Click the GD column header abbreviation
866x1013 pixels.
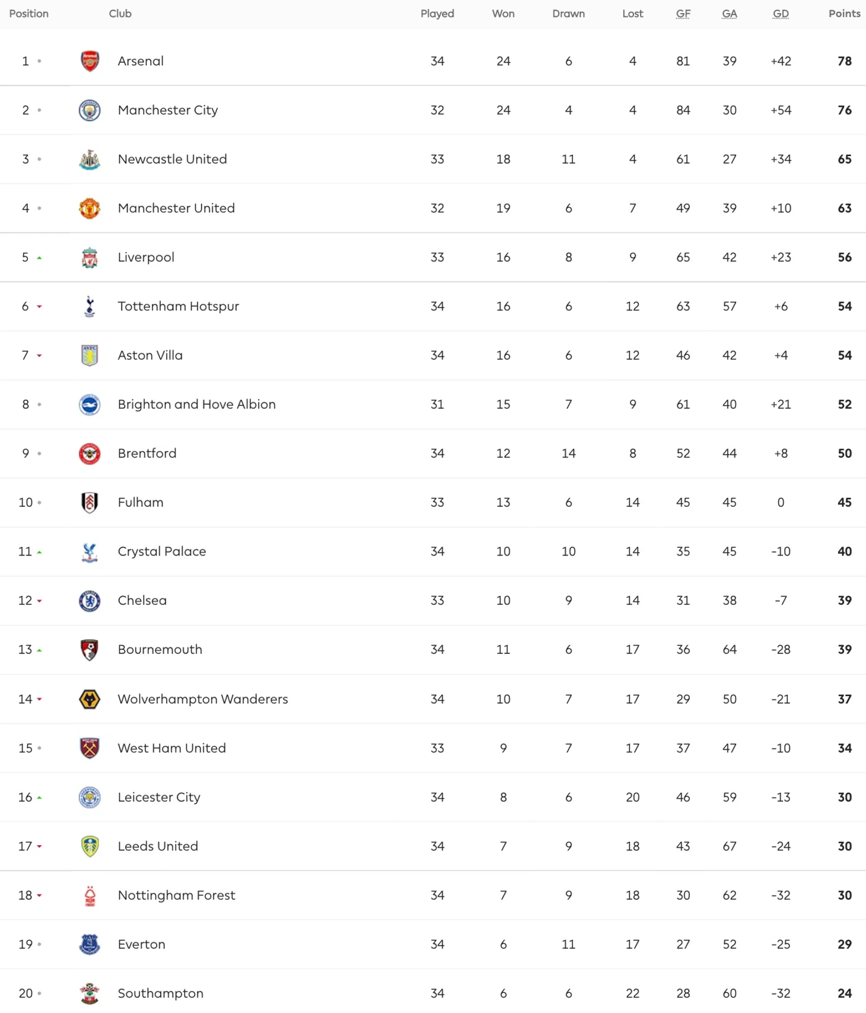(x=781, y=14)
